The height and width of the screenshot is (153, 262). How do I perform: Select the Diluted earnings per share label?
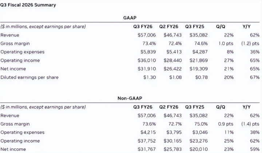[29, 77]
